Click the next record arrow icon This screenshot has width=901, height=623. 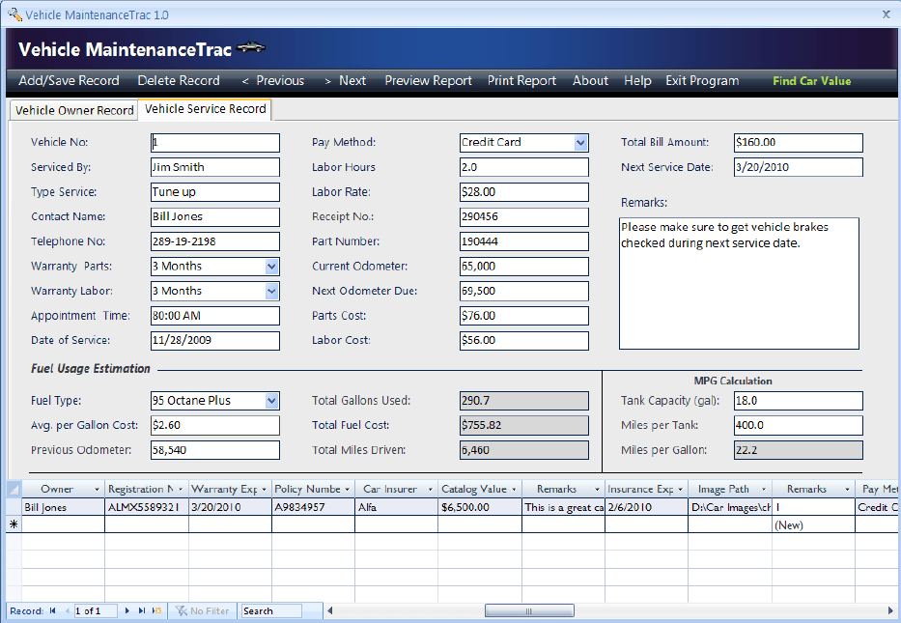(127, 610)
